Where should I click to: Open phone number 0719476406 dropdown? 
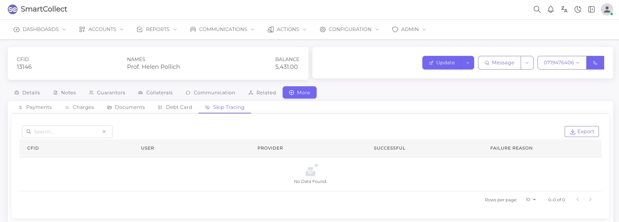tap(561, 63)
